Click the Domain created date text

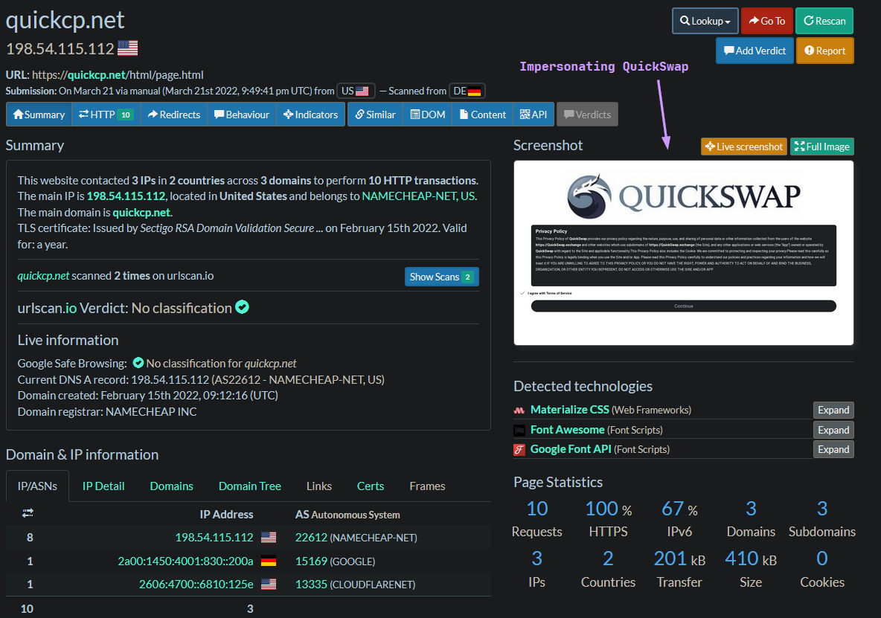(x=148, y=395)
